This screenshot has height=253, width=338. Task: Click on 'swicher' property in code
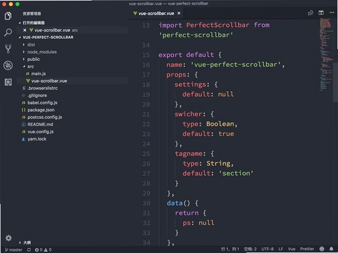188,114
